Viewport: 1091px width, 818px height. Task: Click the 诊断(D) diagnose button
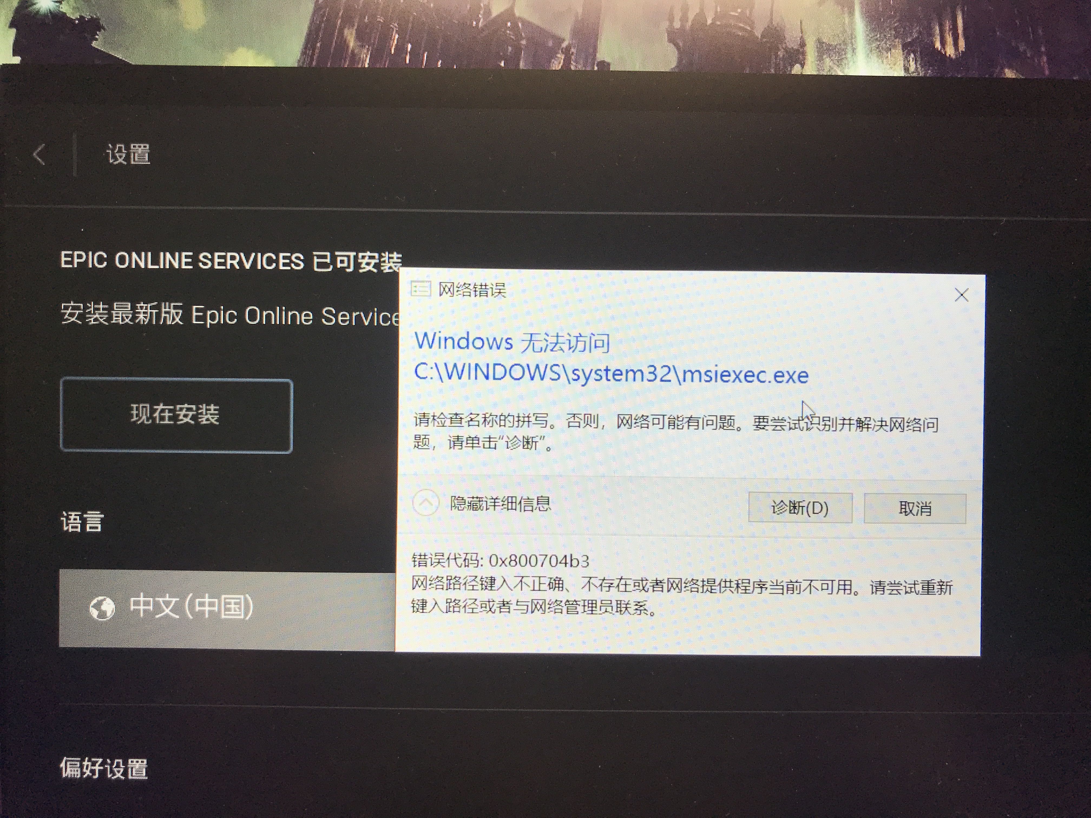point(800,507)
